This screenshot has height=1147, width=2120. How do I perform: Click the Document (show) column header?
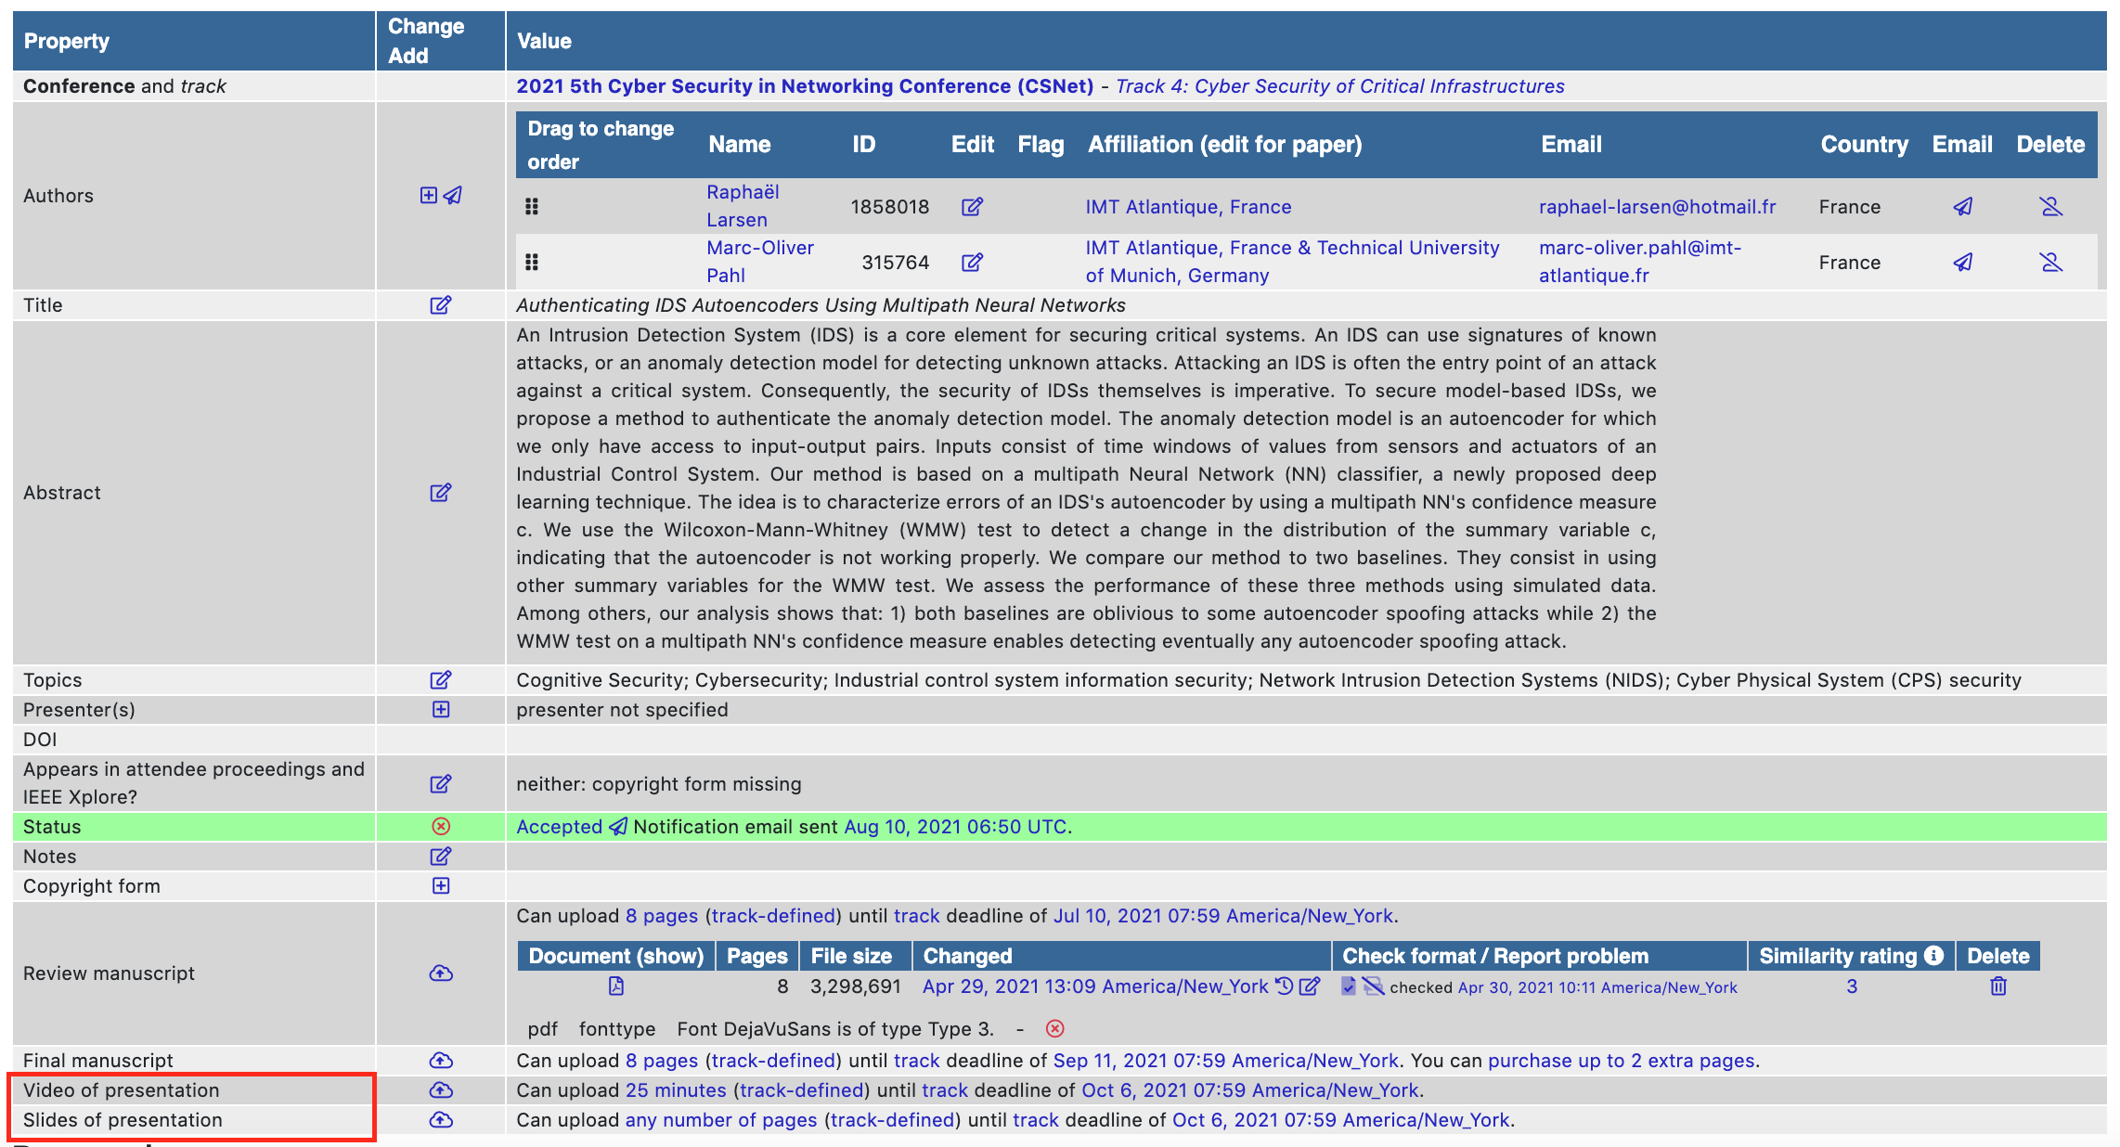point(615,955)
